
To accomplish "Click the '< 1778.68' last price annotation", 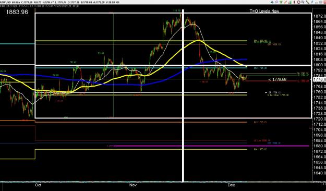I will pos(277,79).
